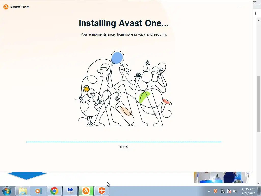Click the Avast One logo icon

[6, 7]
